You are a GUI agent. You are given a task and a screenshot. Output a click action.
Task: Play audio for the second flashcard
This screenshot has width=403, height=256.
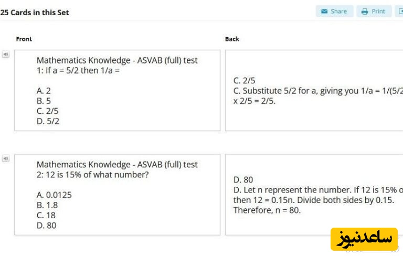click(x=5, y=158)
